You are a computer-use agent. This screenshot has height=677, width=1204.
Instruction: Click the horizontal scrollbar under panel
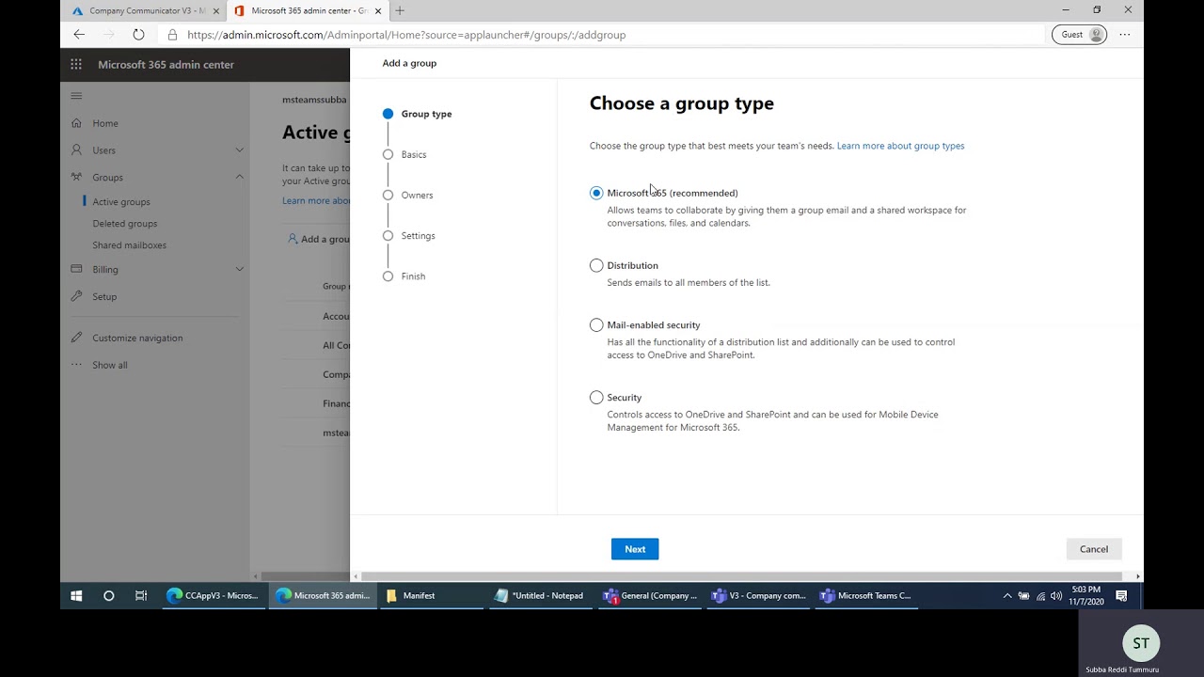741,575
